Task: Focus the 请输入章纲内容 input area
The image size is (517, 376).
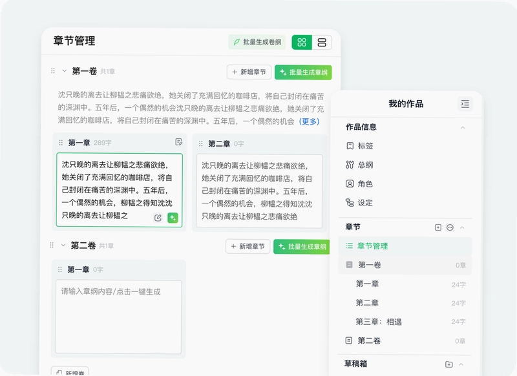Action: (118, 317)
